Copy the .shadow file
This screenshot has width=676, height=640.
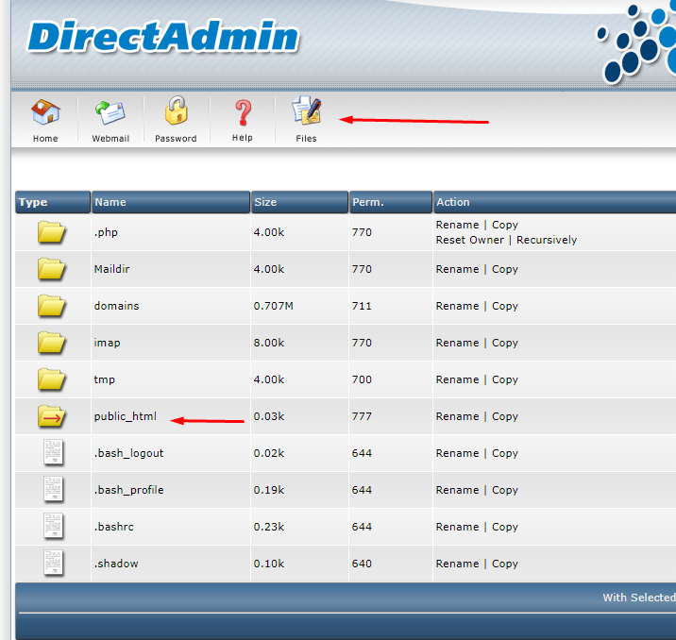point(505,564)
